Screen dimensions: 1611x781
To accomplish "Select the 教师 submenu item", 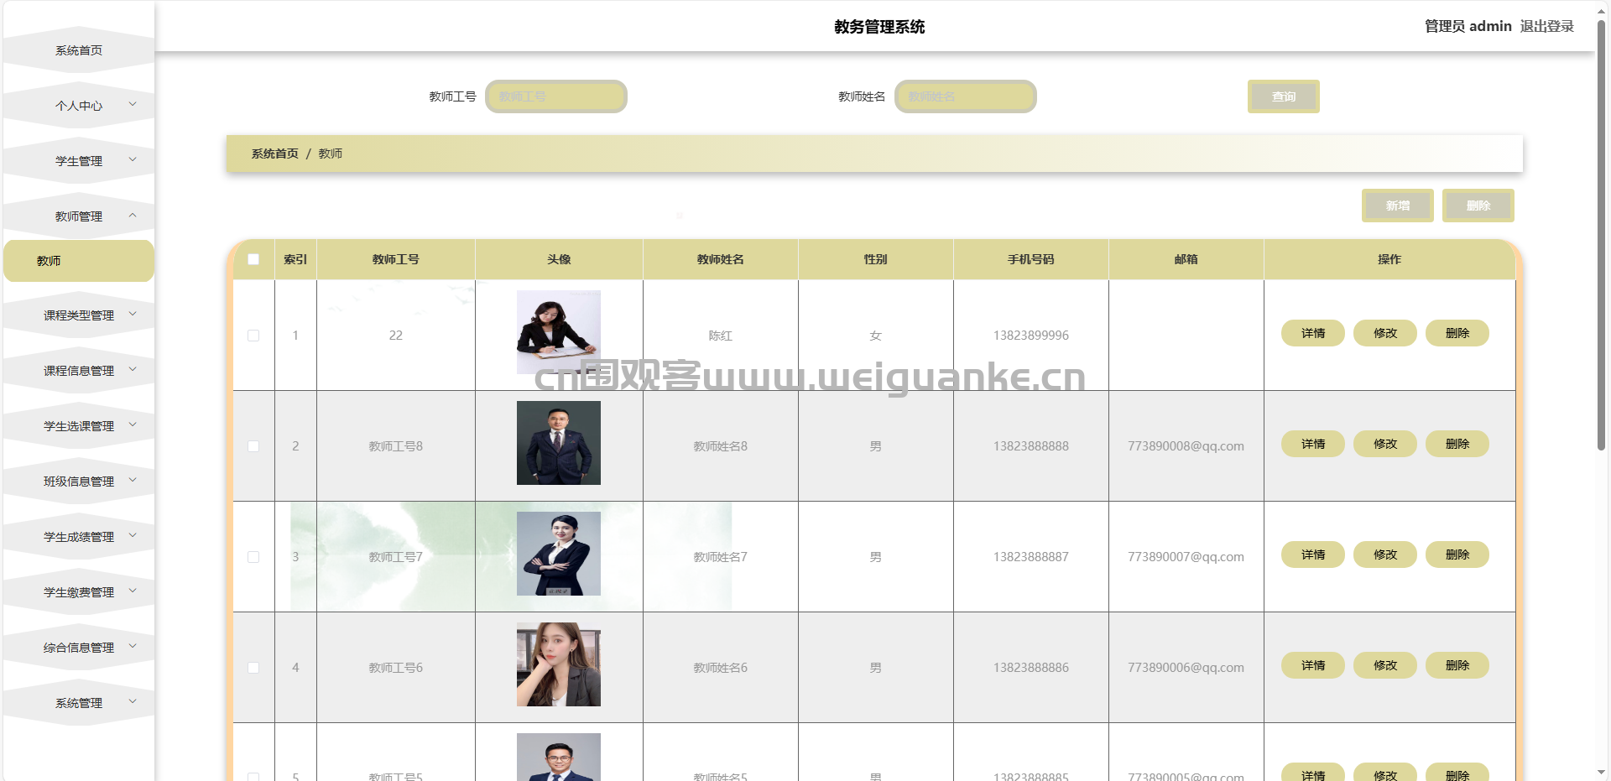I will tap(79, 261).
